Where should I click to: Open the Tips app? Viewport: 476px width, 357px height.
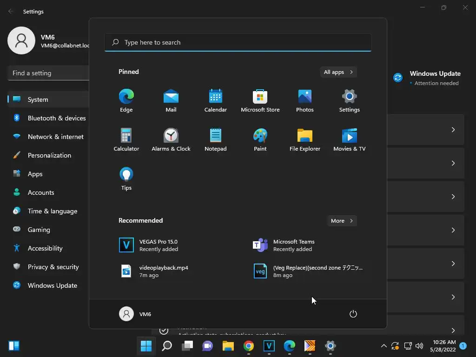(126, 179)
